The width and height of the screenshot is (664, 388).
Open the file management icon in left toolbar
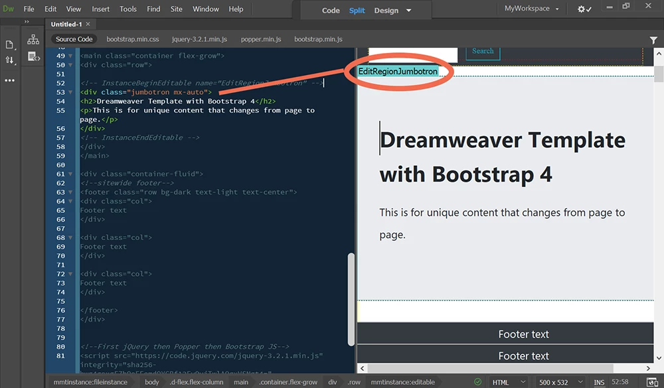(9, 44)
